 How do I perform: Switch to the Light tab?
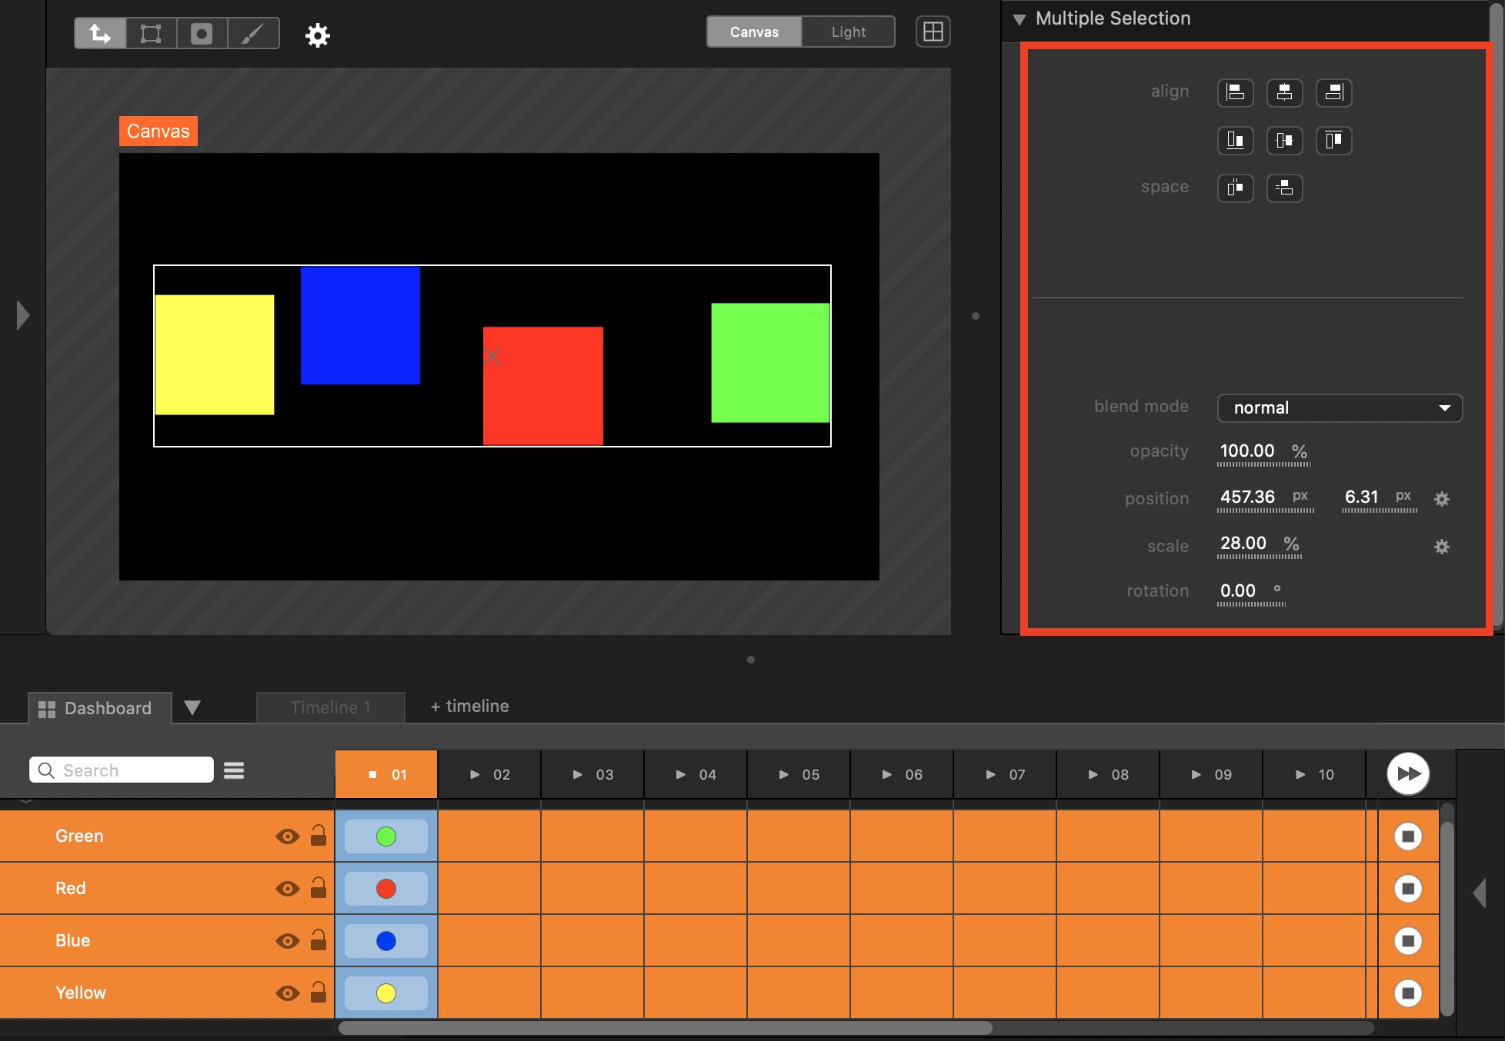click(x=848, y=32)
